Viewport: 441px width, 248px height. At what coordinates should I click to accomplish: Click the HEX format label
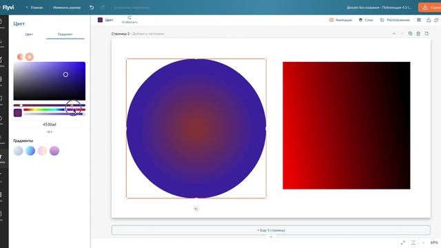(50, 132)
